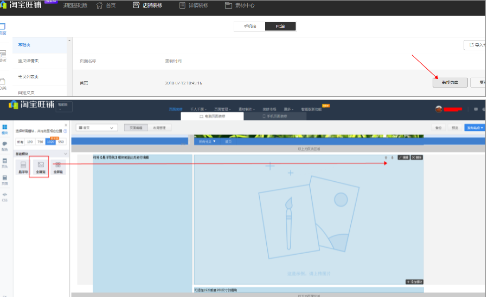Select 宝贝详情页 in the page list
The height and width of the screenshot is (297, 488).
[28, 61]
